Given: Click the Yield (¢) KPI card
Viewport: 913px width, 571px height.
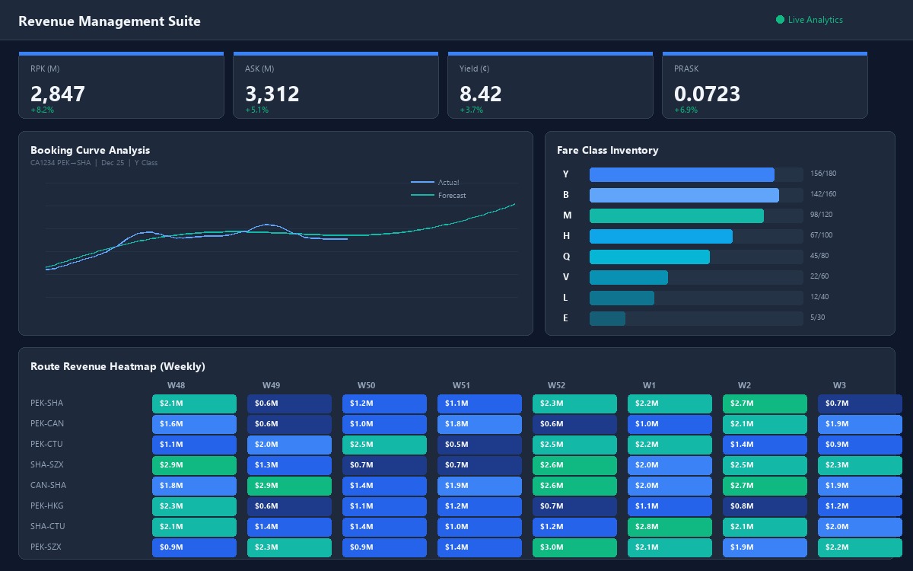Looking at the screenshot, I should point(550,85).
